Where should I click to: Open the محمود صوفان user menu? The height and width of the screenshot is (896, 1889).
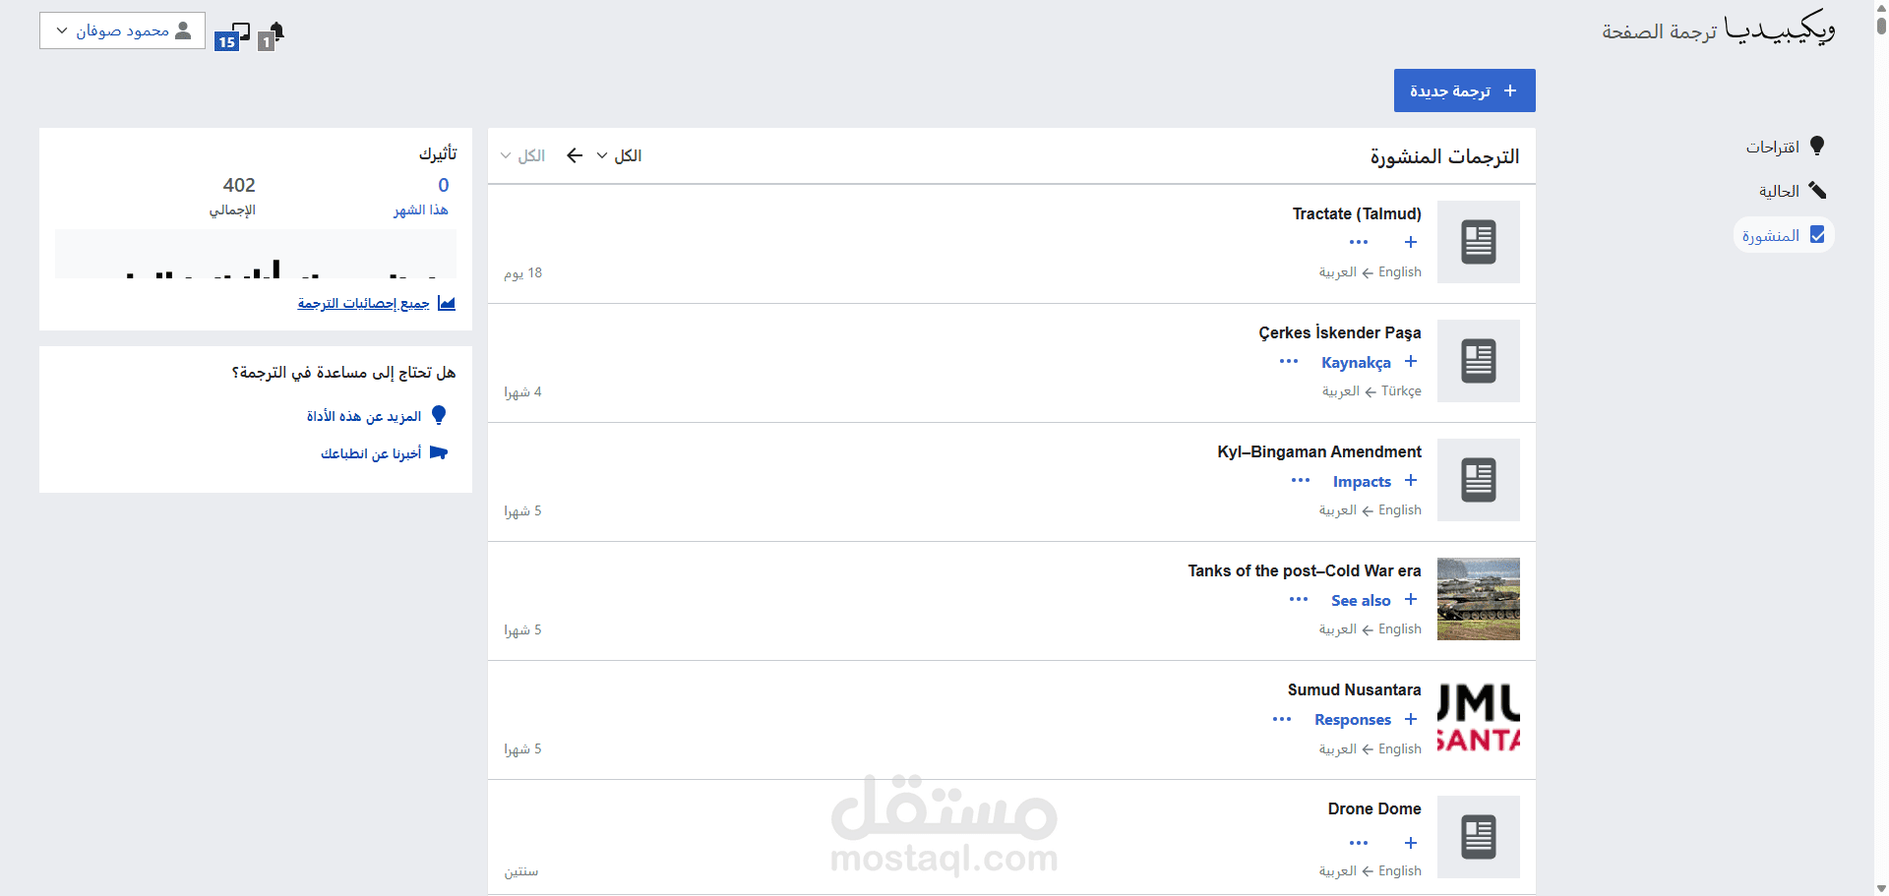tap(122, 30)
